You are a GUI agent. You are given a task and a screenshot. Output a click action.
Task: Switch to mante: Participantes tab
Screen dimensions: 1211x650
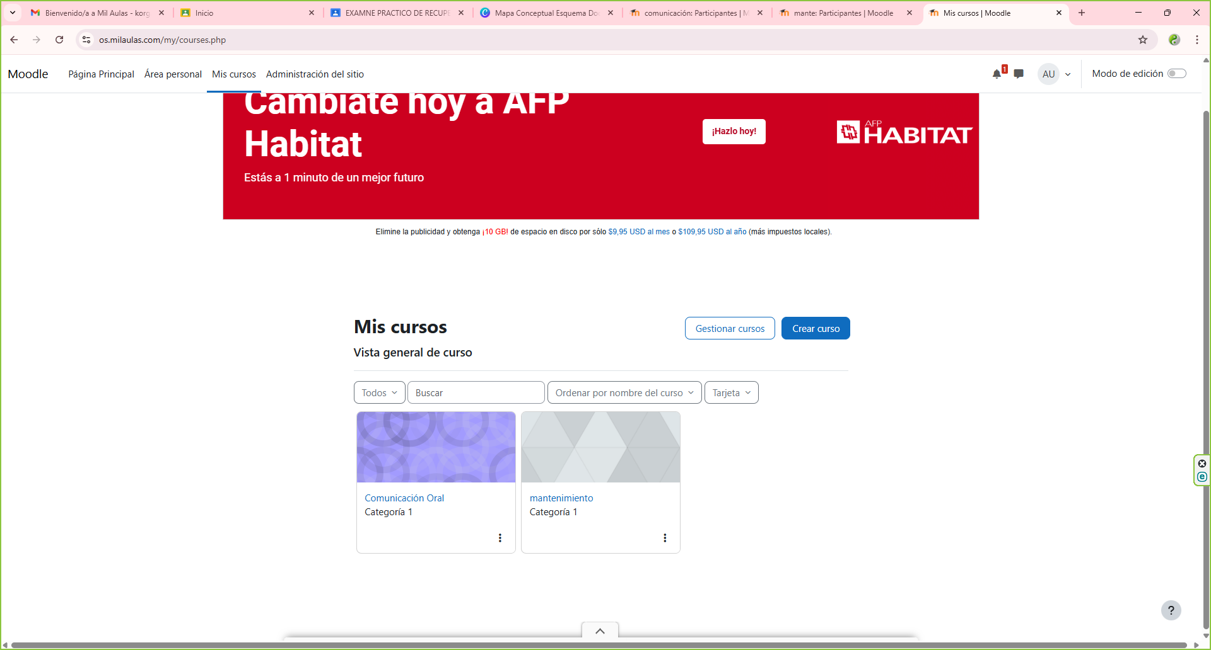[845, 13]
